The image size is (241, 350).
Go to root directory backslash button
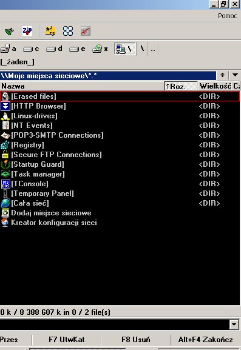[x=142, y=49]
